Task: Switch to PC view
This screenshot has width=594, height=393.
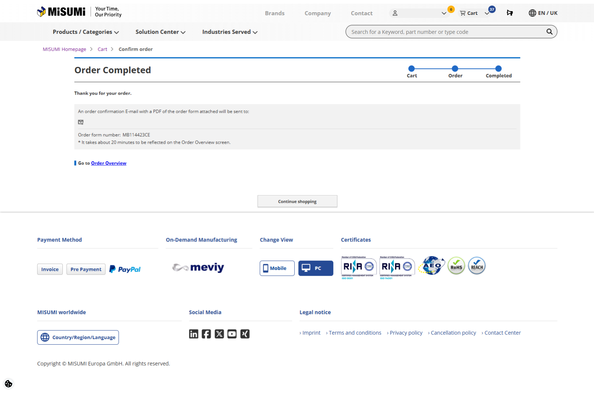Action: 316,268
